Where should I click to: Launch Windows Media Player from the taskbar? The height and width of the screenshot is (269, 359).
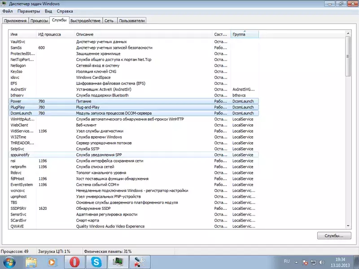coord(53,262)
